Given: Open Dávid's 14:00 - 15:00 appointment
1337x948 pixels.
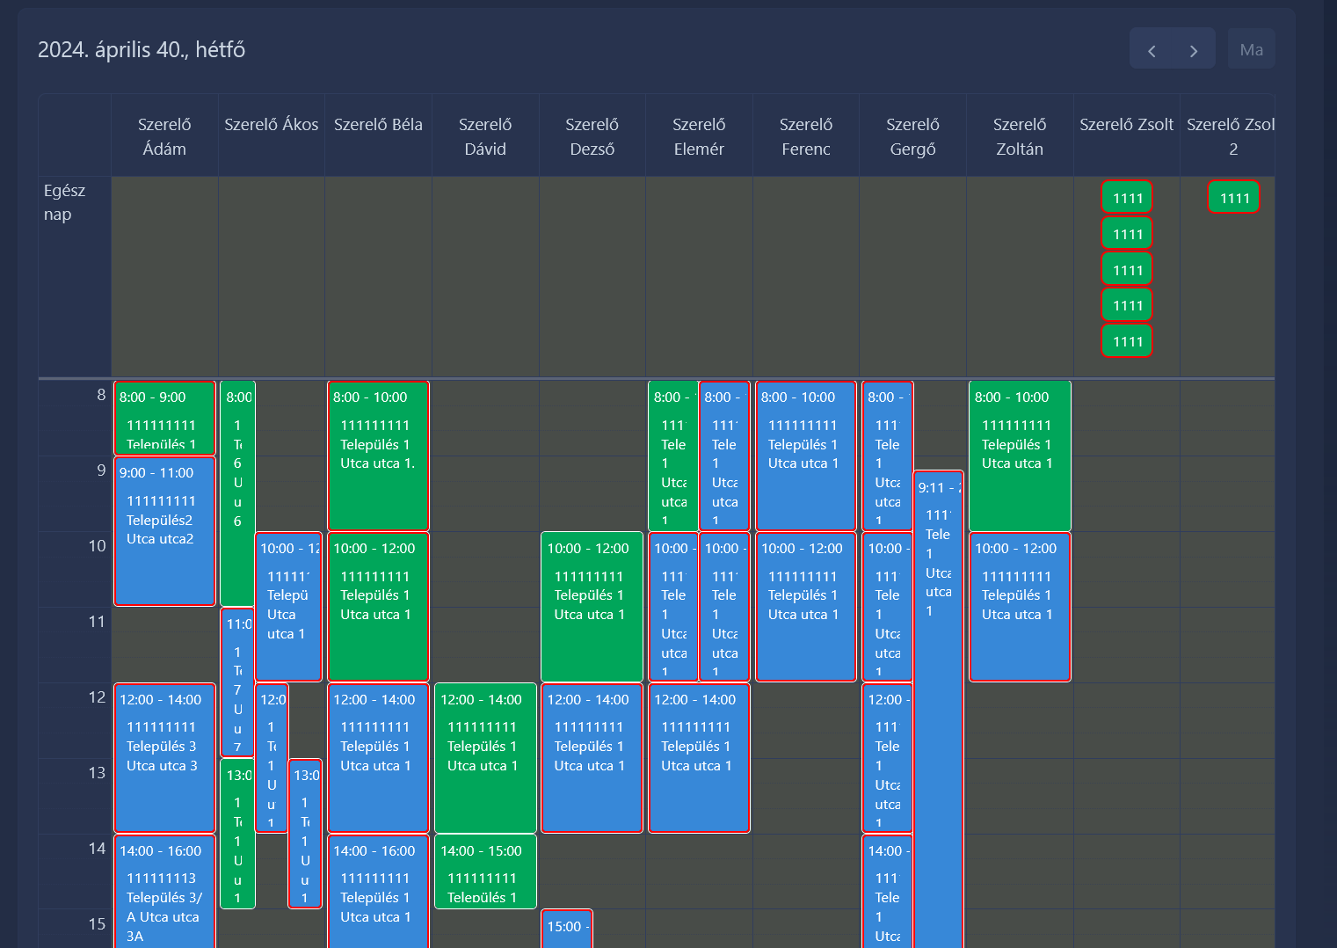Looking at the screenshot, I should [x=485, y=871].
